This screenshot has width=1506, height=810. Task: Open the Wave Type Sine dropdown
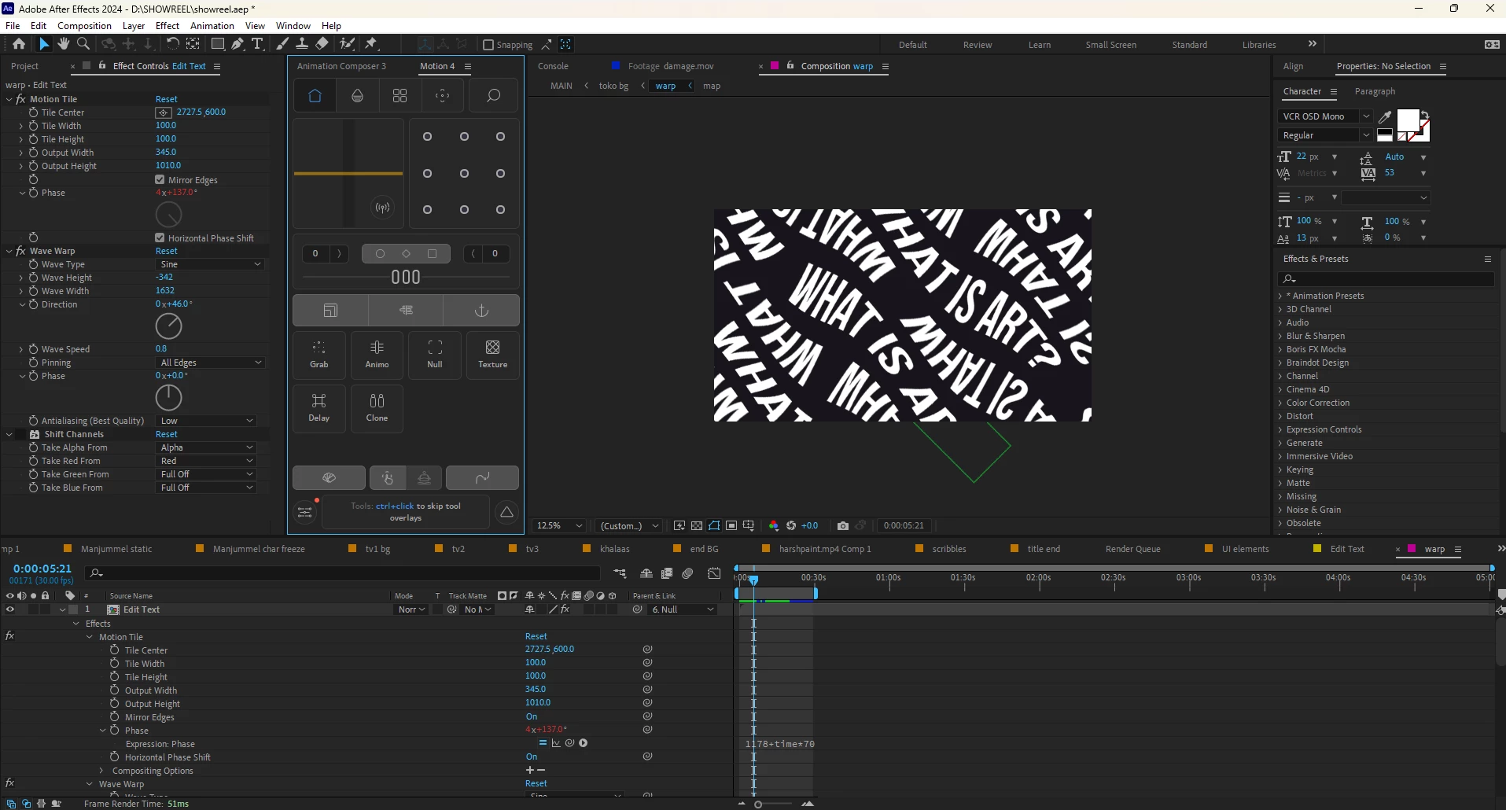coord(210,264)
